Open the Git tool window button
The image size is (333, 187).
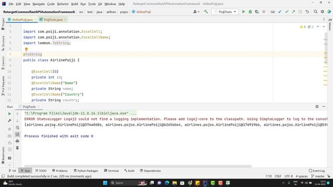[12, 171]
